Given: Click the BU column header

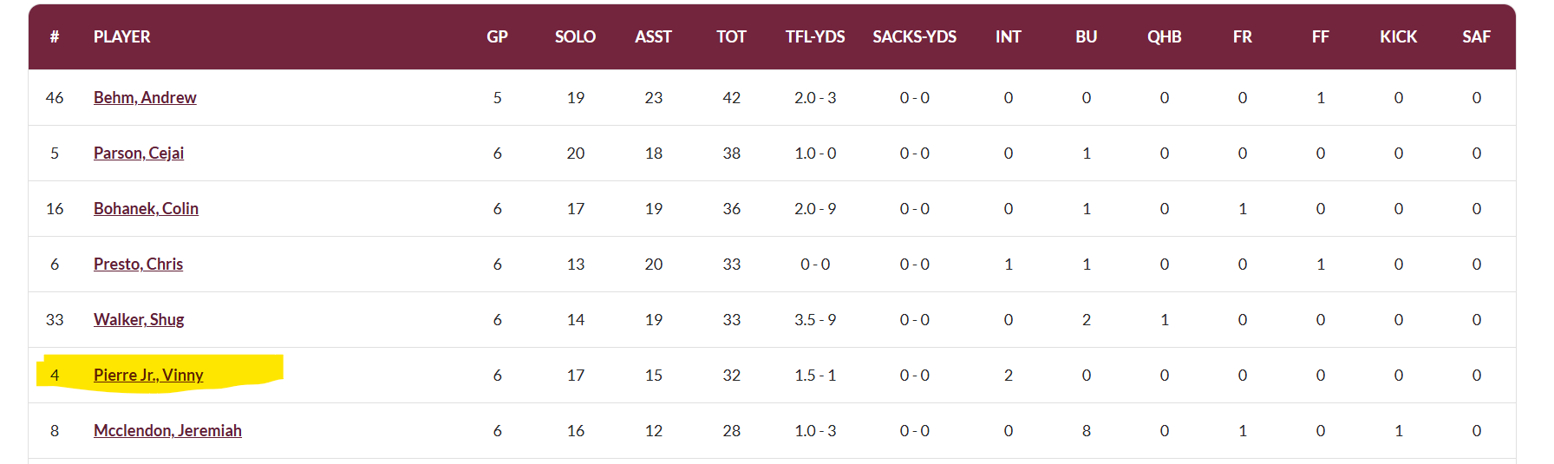Looking at the screenshot, I should click(1086, 37).
